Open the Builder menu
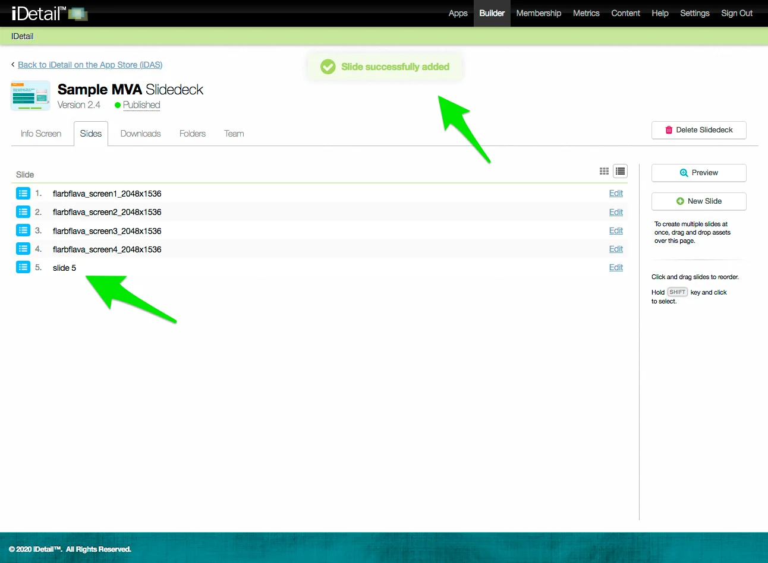The height and width of the screenshot is (563, 768). point(492,13)
